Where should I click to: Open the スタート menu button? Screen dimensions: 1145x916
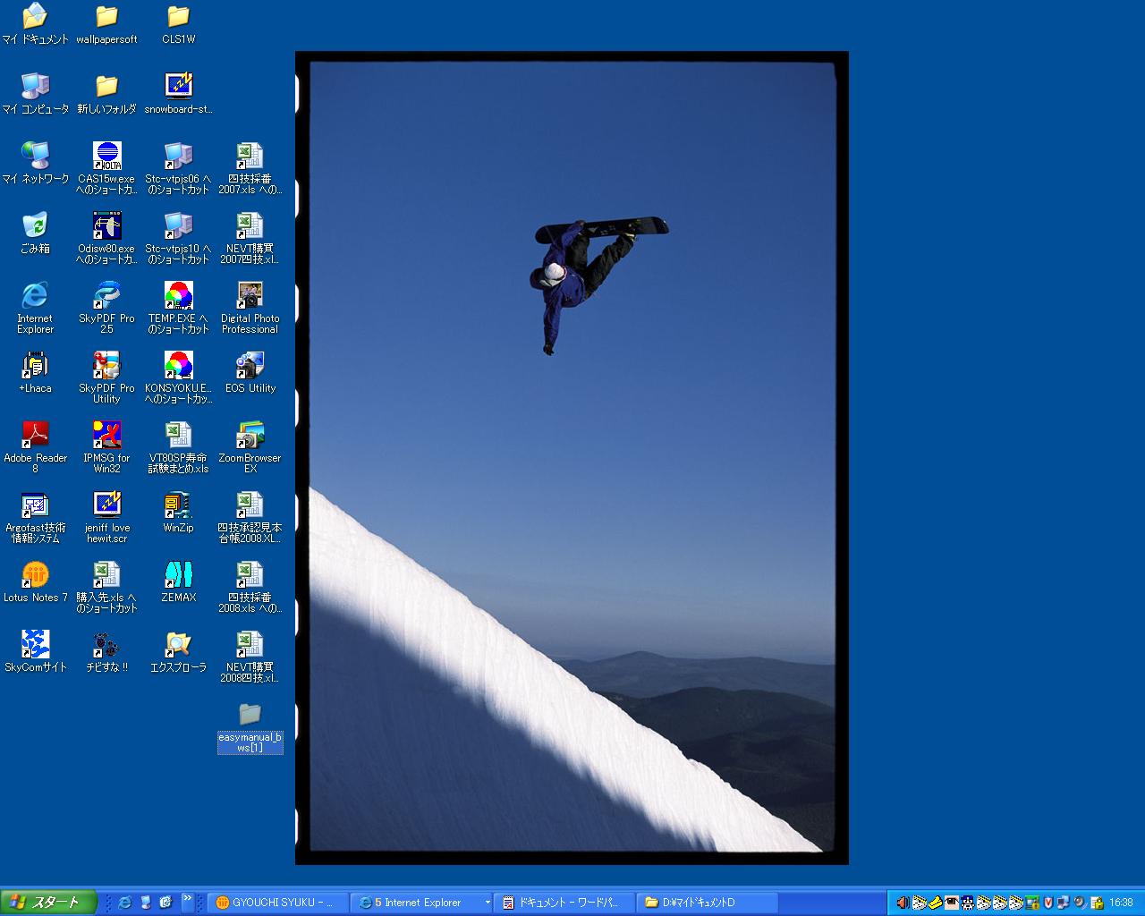tap(48, 902)
